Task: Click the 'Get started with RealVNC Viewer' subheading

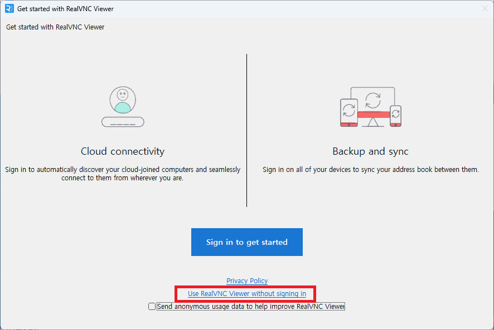Action: click(x=55, y=27)
